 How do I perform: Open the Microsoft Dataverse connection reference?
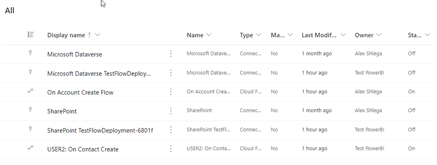[x=74, y=54]
